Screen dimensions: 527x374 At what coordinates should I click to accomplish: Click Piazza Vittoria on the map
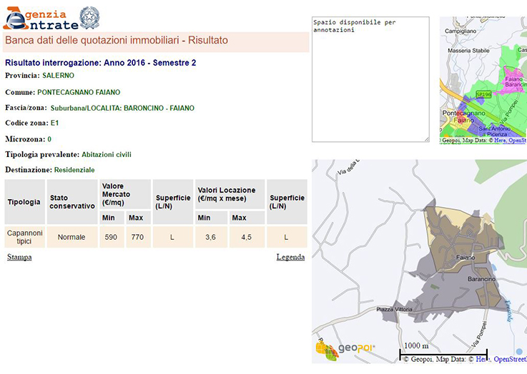(x=394, y=309)
